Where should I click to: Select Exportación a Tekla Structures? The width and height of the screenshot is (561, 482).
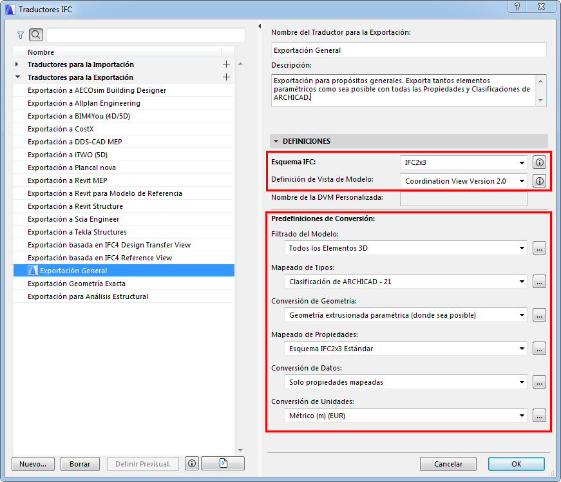coord(124,232)
